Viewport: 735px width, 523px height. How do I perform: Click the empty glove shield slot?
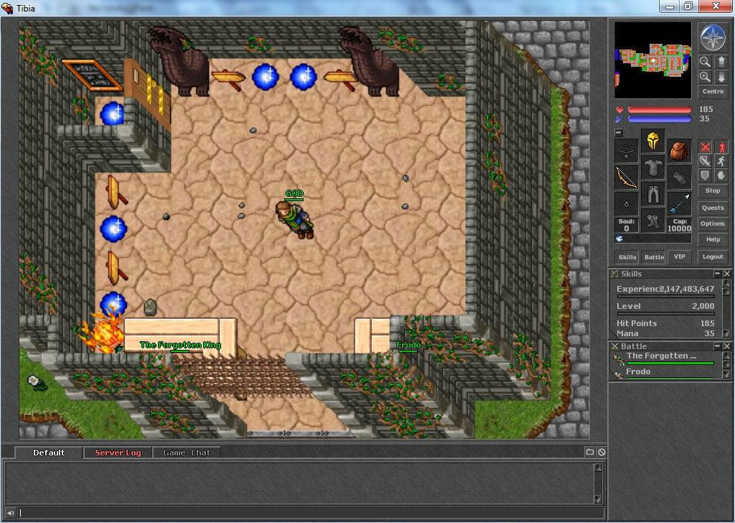pos(679,177)
